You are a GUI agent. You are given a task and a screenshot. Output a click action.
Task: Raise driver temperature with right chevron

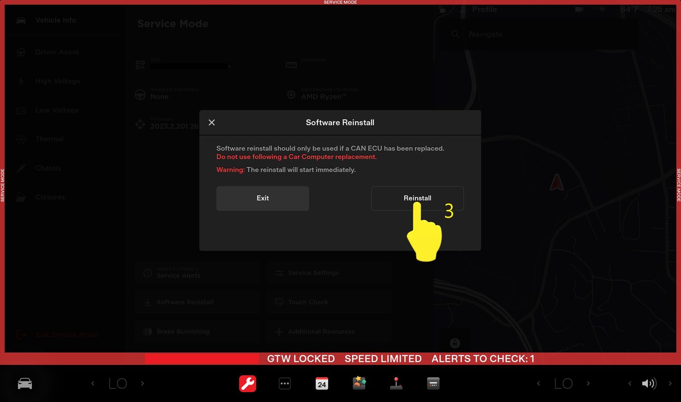(143, 383)
